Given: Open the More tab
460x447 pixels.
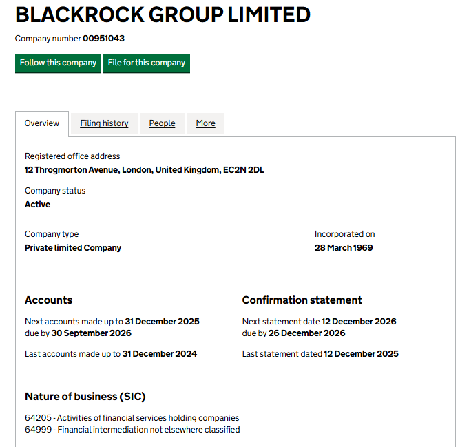Looking at the screenshot, I should coord(205,123).
